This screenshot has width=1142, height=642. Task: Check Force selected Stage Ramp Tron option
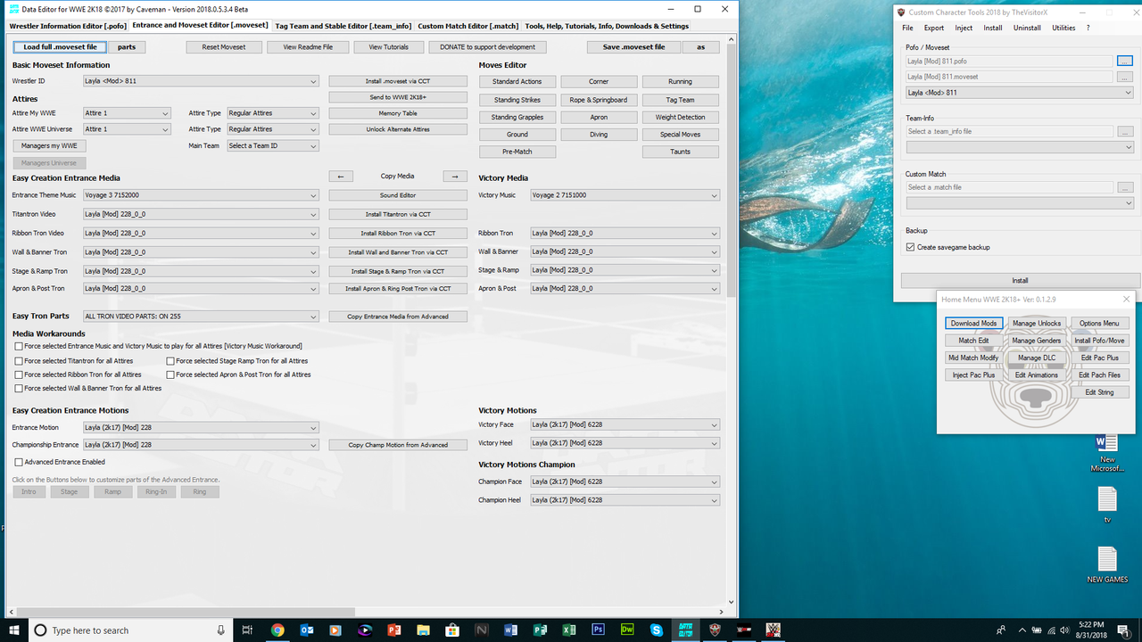tap(170, 361)
